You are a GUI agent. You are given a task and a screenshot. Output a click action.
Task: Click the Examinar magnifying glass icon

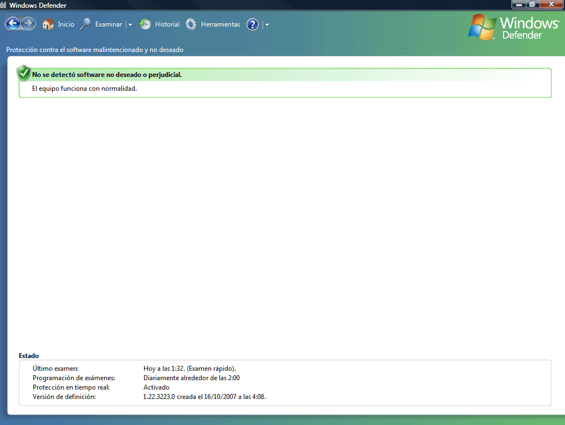tap(85, 24)
